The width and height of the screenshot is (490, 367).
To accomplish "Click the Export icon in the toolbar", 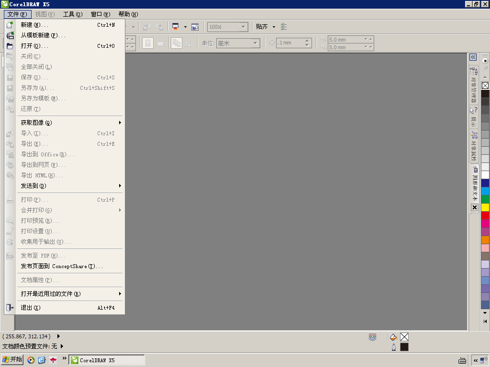I will tap(159, 27).
